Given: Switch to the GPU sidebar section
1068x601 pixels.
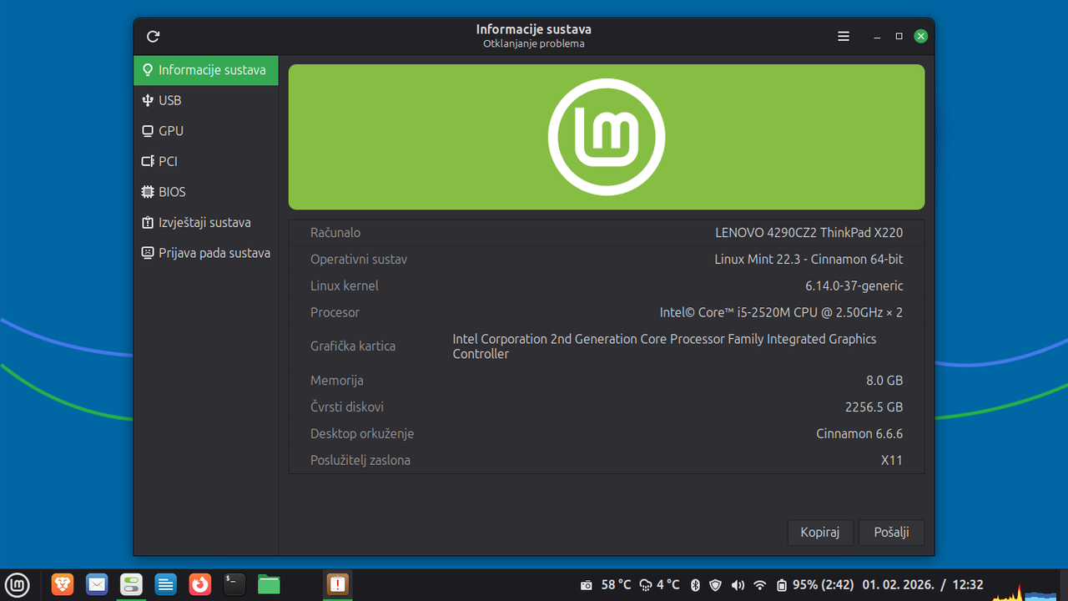Looking at the screenshot, I should point(206,131).
